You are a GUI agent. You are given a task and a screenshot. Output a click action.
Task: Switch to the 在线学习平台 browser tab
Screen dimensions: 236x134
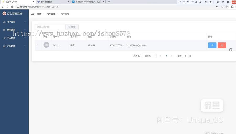tap(18, 2)
